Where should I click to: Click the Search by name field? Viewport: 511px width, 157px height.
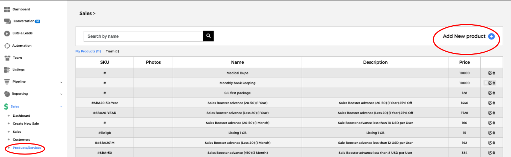pyautogui.click(x=143, y=36)
